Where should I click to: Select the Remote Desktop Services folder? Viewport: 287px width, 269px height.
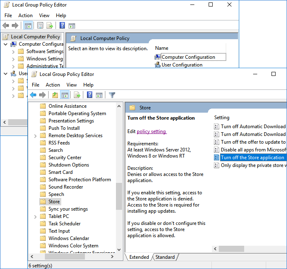pyautogui.click(x=75, y=136)
